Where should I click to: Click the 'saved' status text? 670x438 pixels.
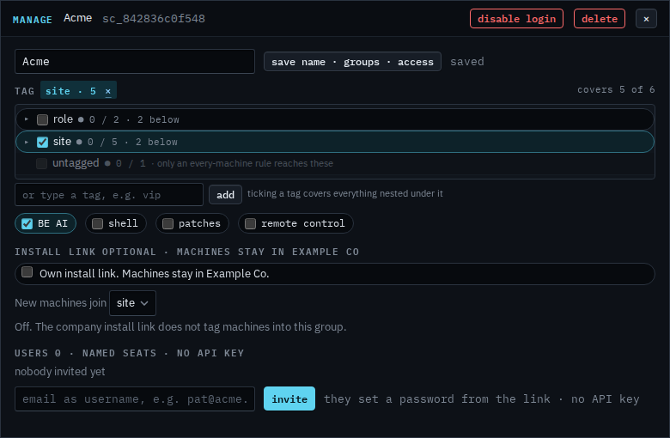click(x=467, y=62)
